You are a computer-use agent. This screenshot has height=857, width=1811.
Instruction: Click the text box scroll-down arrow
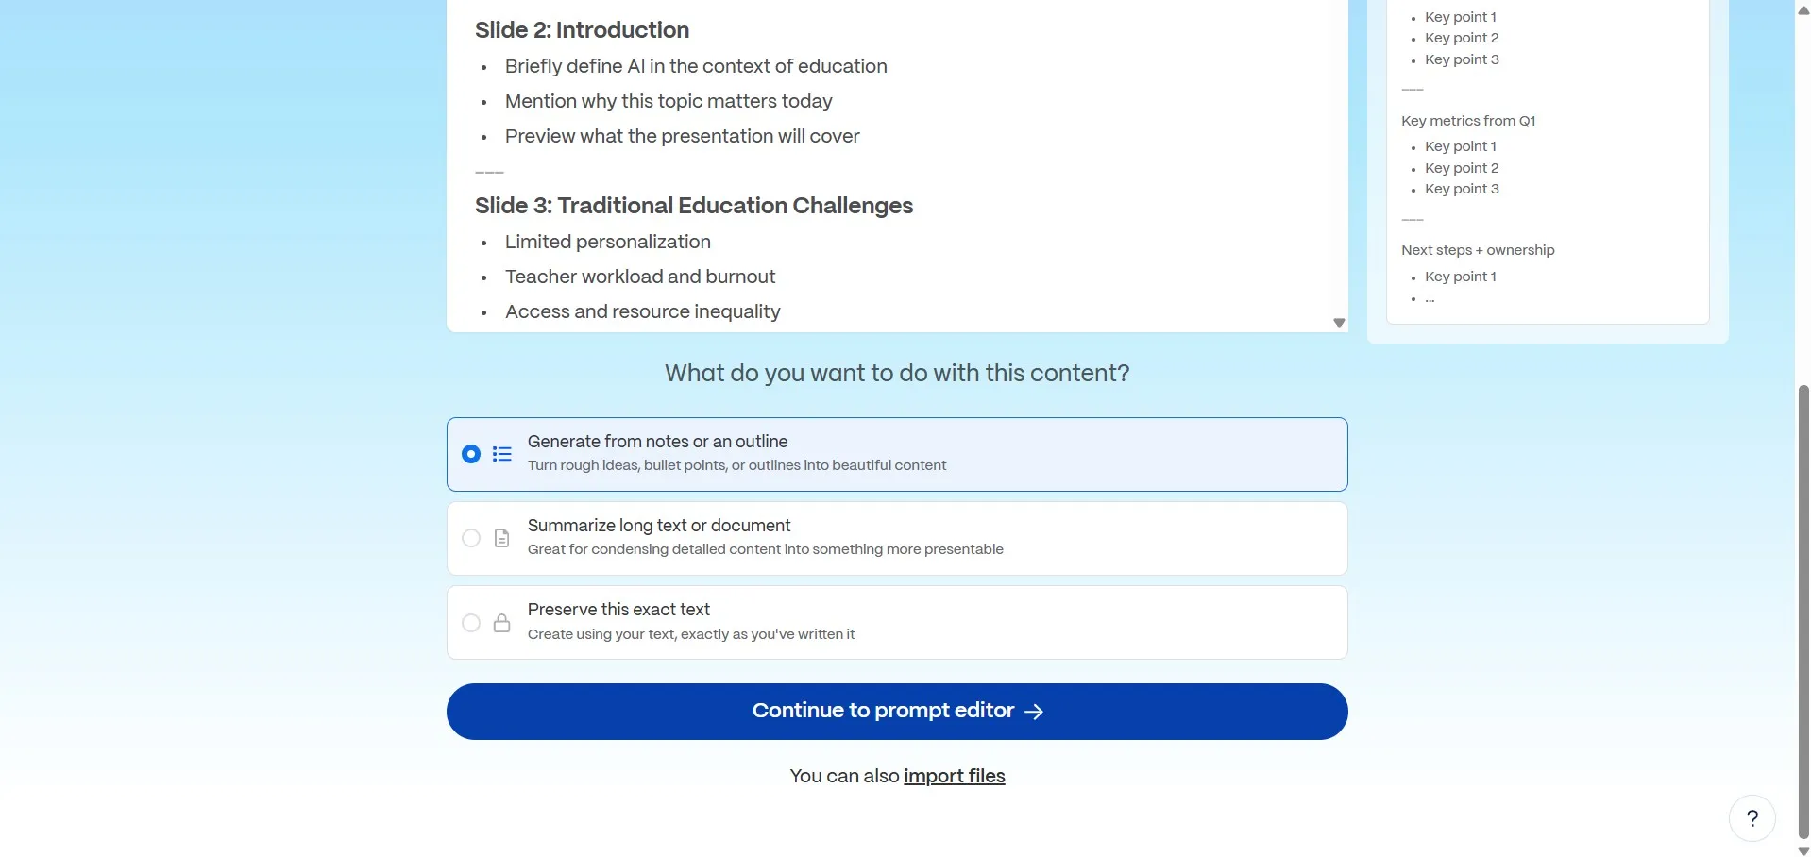pyautogui.click(x=1339, y=323)
